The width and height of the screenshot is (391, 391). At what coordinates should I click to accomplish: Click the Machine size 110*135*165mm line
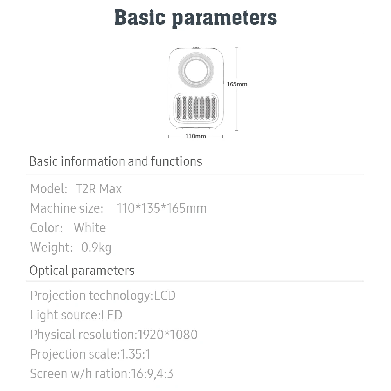click(118, 208)
